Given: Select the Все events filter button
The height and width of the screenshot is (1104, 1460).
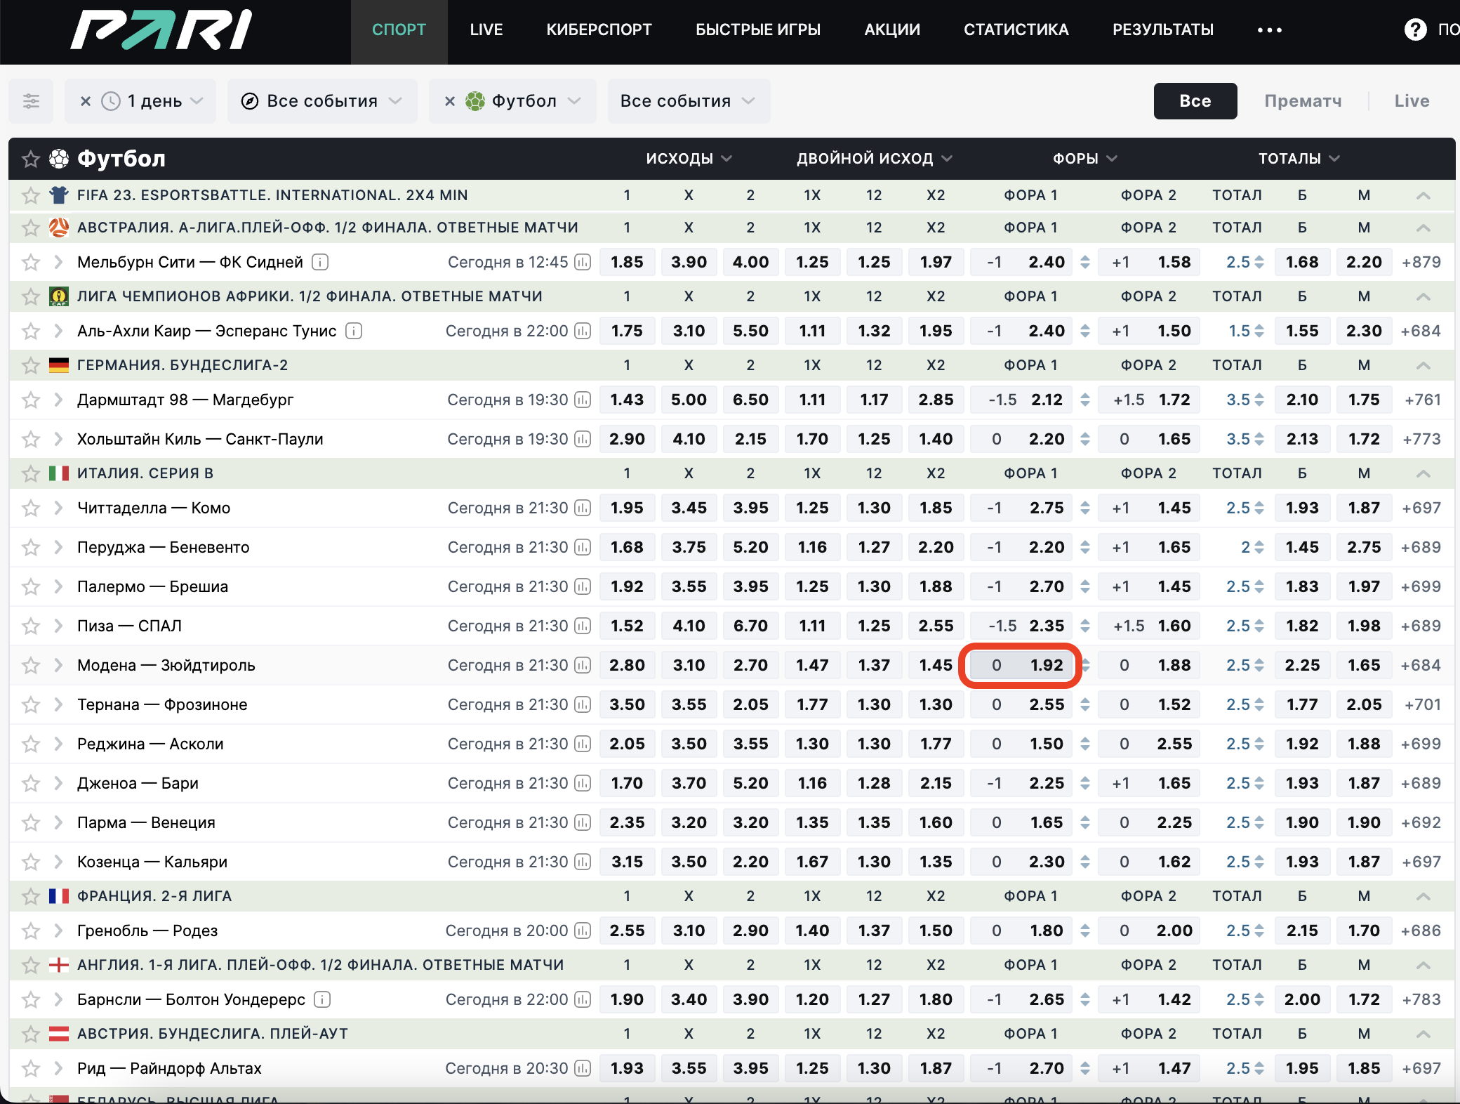Looking at the screenshot, I should [x=1195, y=101].
